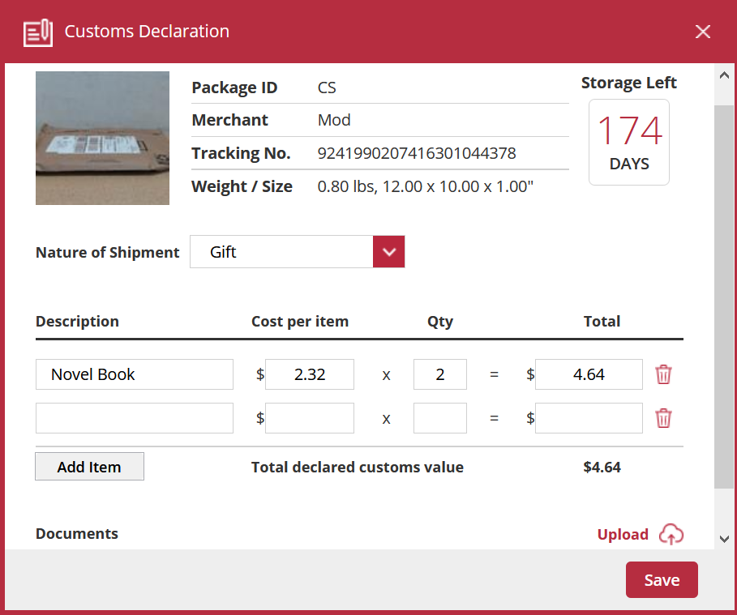This screenshot has height=615, width=737.
Task: Click the Upload link next to Documents
Action: point(623,534)
